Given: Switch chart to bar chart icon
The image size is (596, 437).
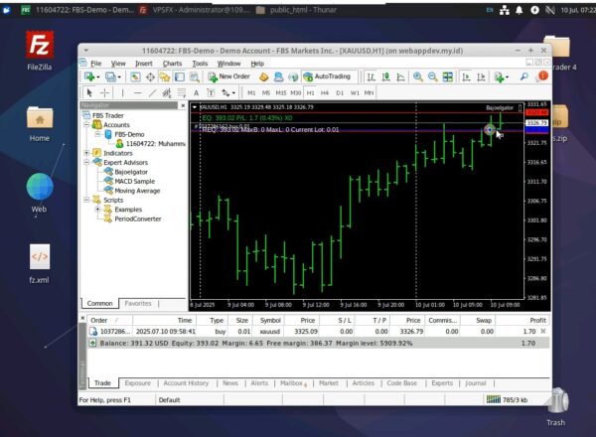Looking at the screenshot, I should click(371, 77).
